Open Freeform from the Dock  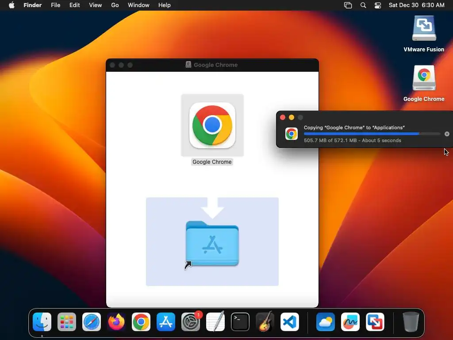tap(350, 322)
